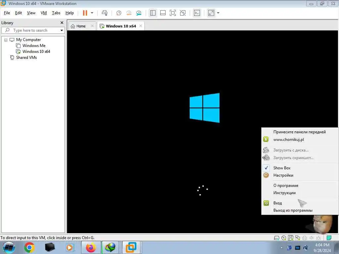This screenshot has height=254, width=339.
Task: Show hidden system tray icons
Action: (281, 248)
